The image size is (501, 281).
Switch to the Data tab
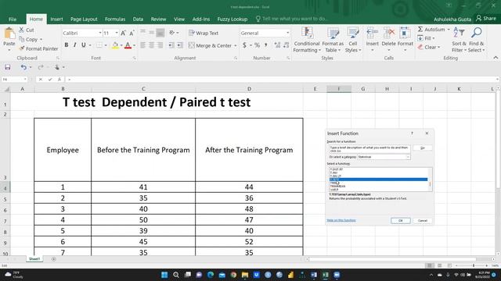pyautogui.click(x=138, y=19)
